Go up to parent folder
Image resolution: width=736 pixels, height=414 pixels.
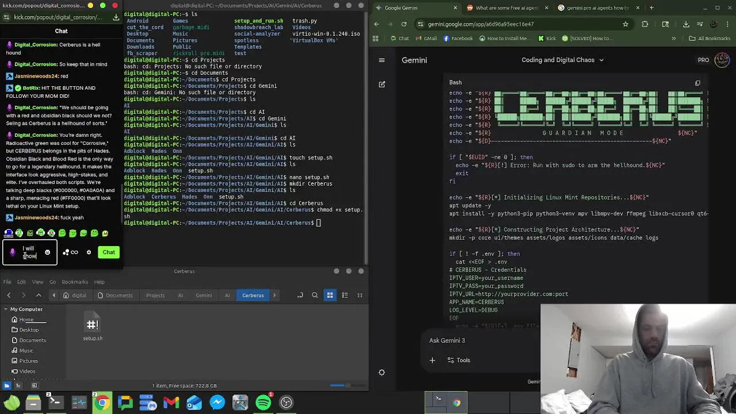point(39,295)
